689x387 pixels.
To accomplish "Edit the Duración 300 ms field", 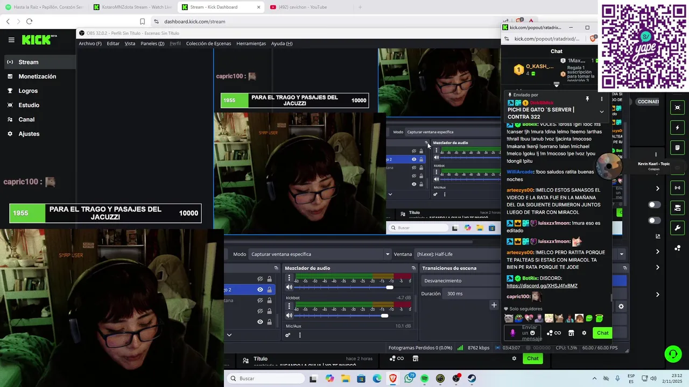I will tap(473, 293).
